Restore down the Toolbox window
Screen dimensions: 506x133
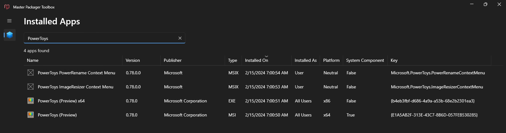485,4
